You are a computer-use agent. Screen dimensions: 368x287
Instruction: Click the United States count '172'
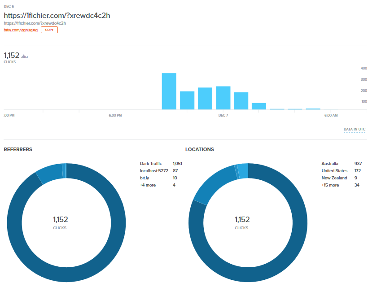point(358,171)
